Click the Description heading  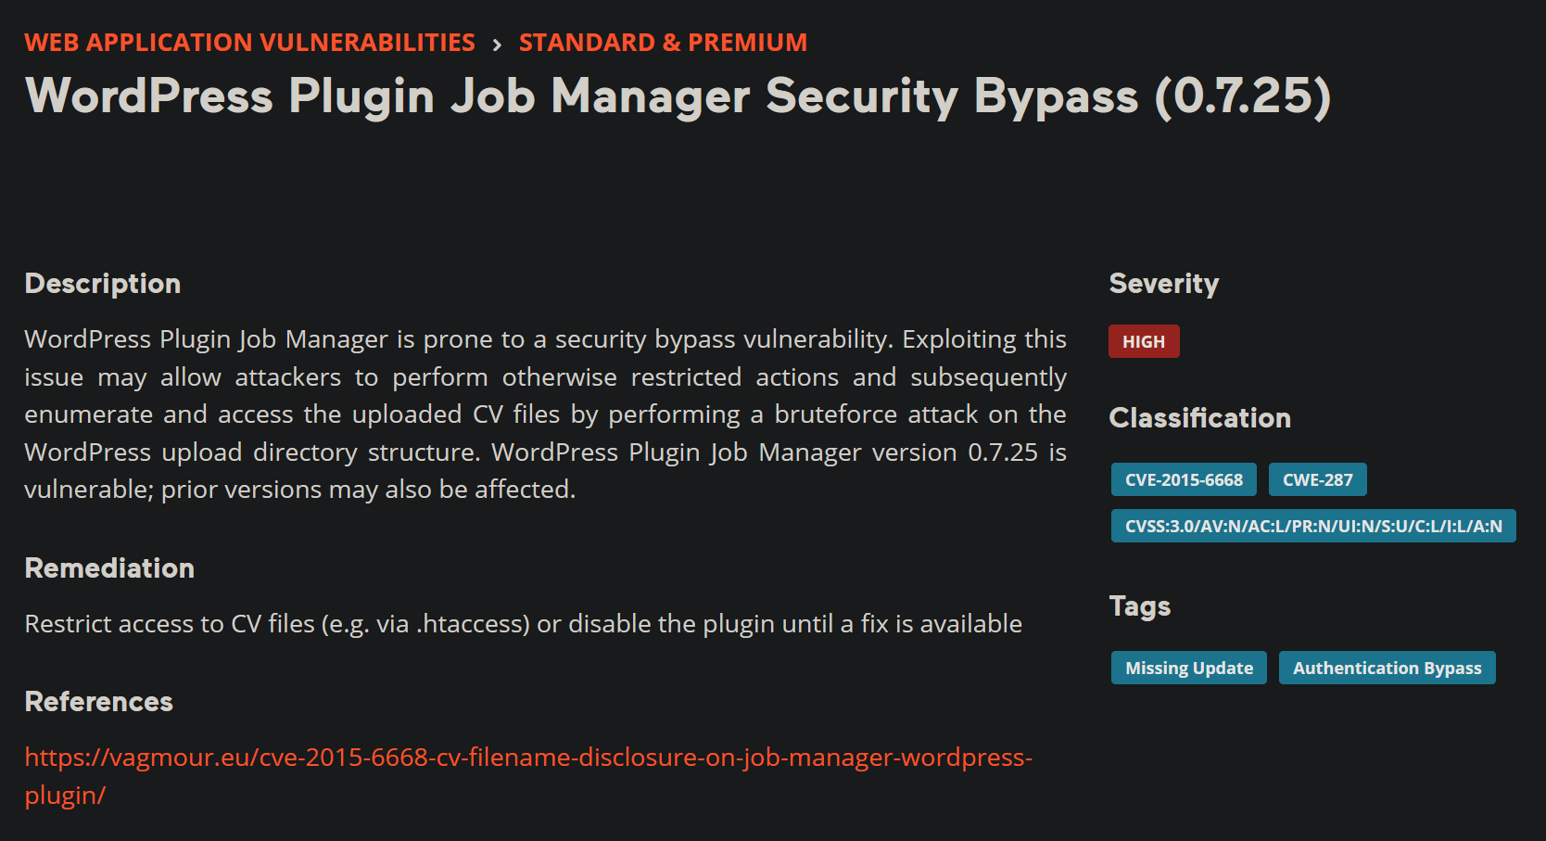(x=103, y=284)
